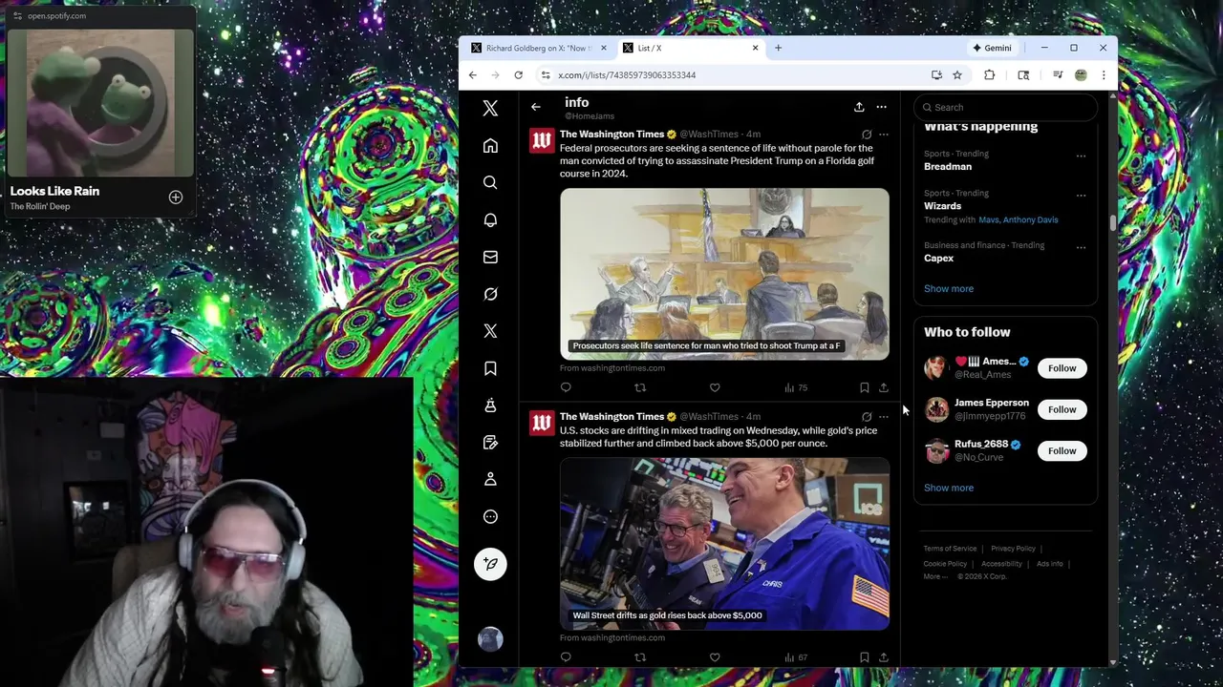Open the Notifications bell in X sidebar

point(490,219)
